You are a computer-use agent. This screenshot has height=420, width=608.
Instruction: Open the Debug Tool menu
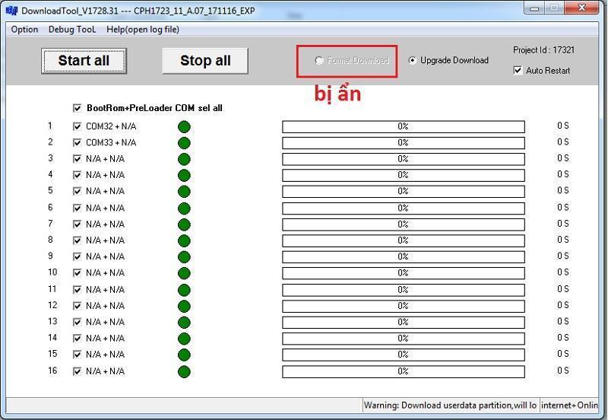point(72,30)
